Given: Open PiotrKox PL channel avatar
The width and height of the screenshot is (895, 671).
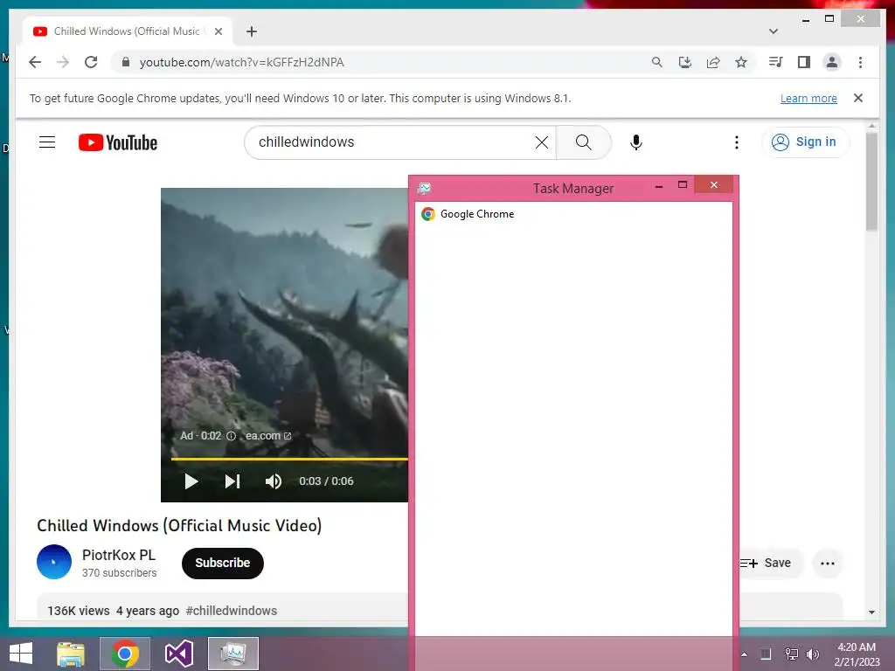Looking at the screenshot, I should [54, 562].
